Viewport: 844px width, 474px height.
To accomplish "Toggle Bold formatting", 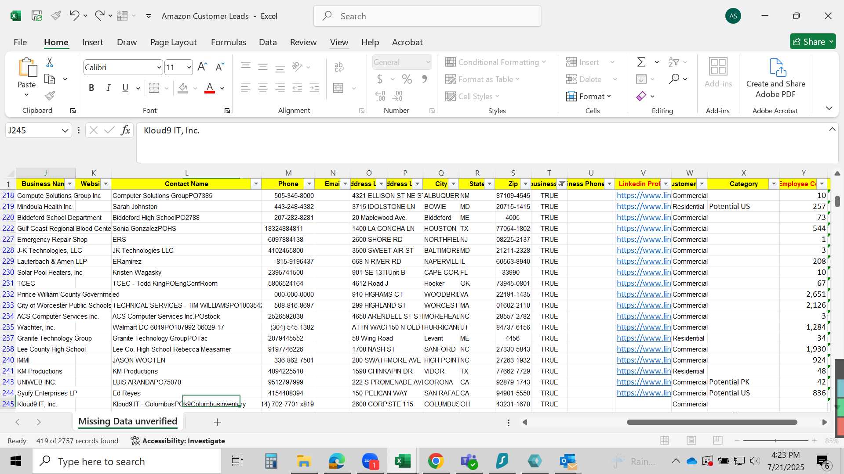I will [x=91, y=88].
